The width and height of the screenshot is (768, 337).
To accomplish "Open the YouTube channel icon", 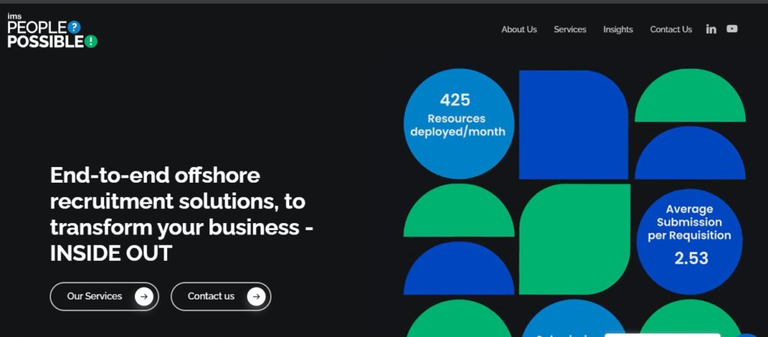I will point(732,29).
